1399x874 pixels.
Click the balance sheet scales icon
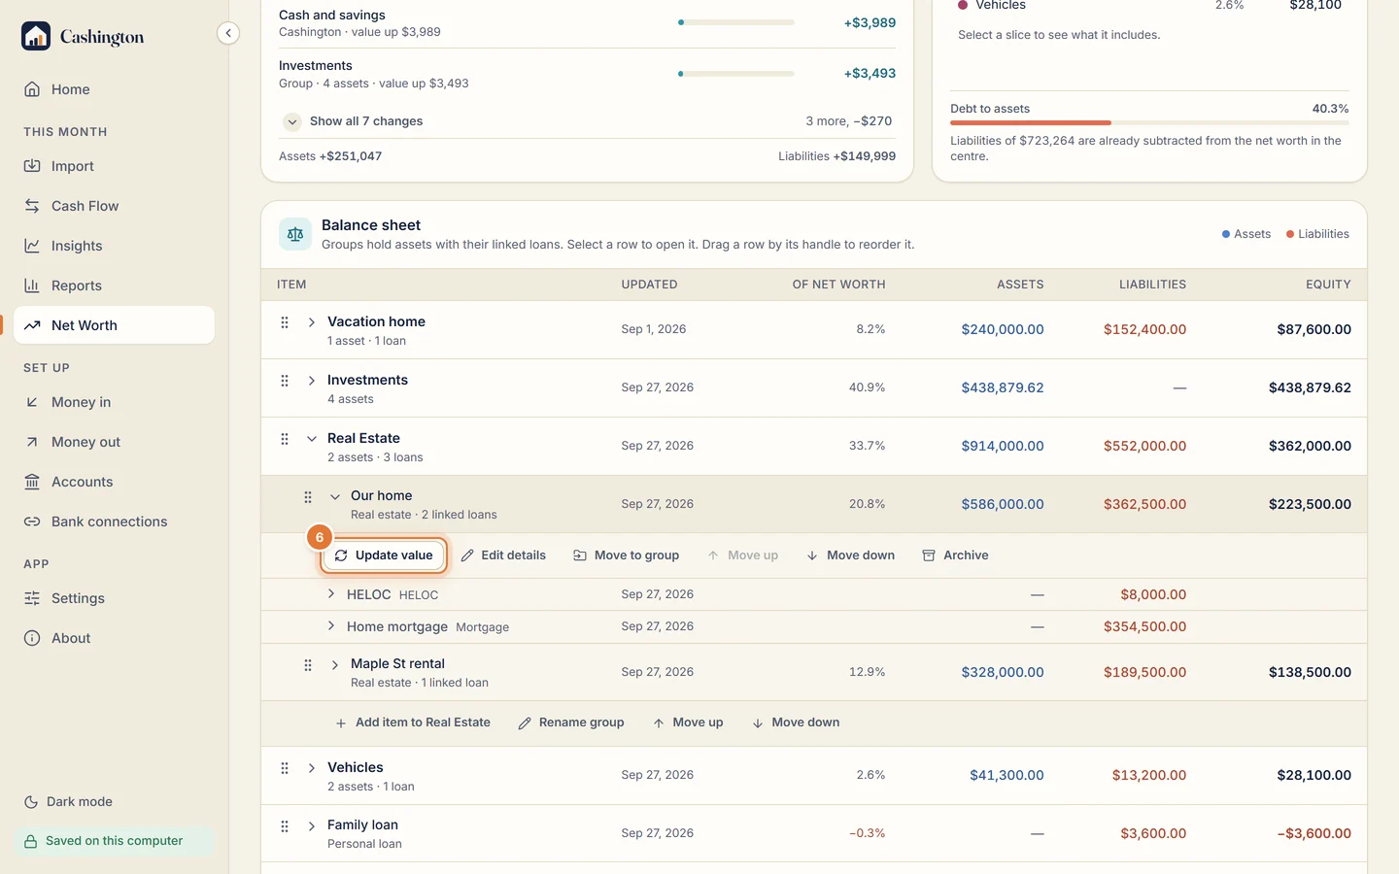click(295, 234)
